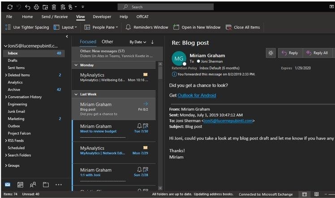Screen dimensions: 335x198
Task: Click the sun icon to switch reading pane background
Action: [x=270, y=53]
